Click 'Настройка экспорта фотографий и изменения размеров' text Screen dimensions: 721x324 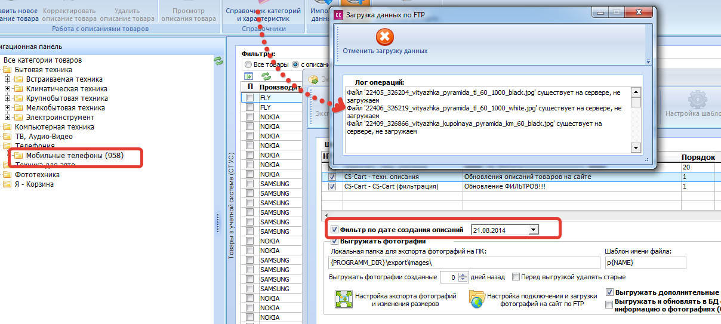[406, 300]
